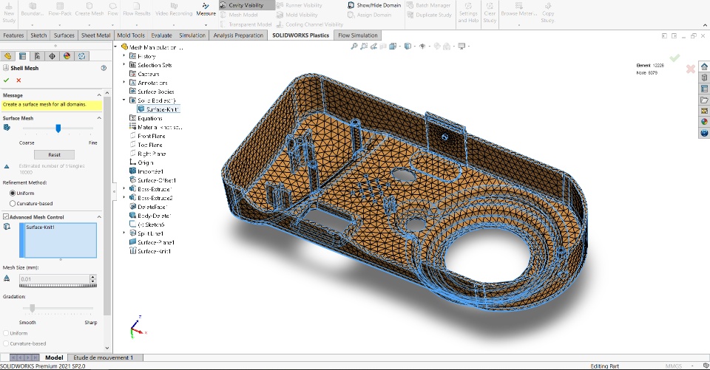Click the Measure tool in the ribbon
This screenshot has width=710, height=370.
click(206, 10)
